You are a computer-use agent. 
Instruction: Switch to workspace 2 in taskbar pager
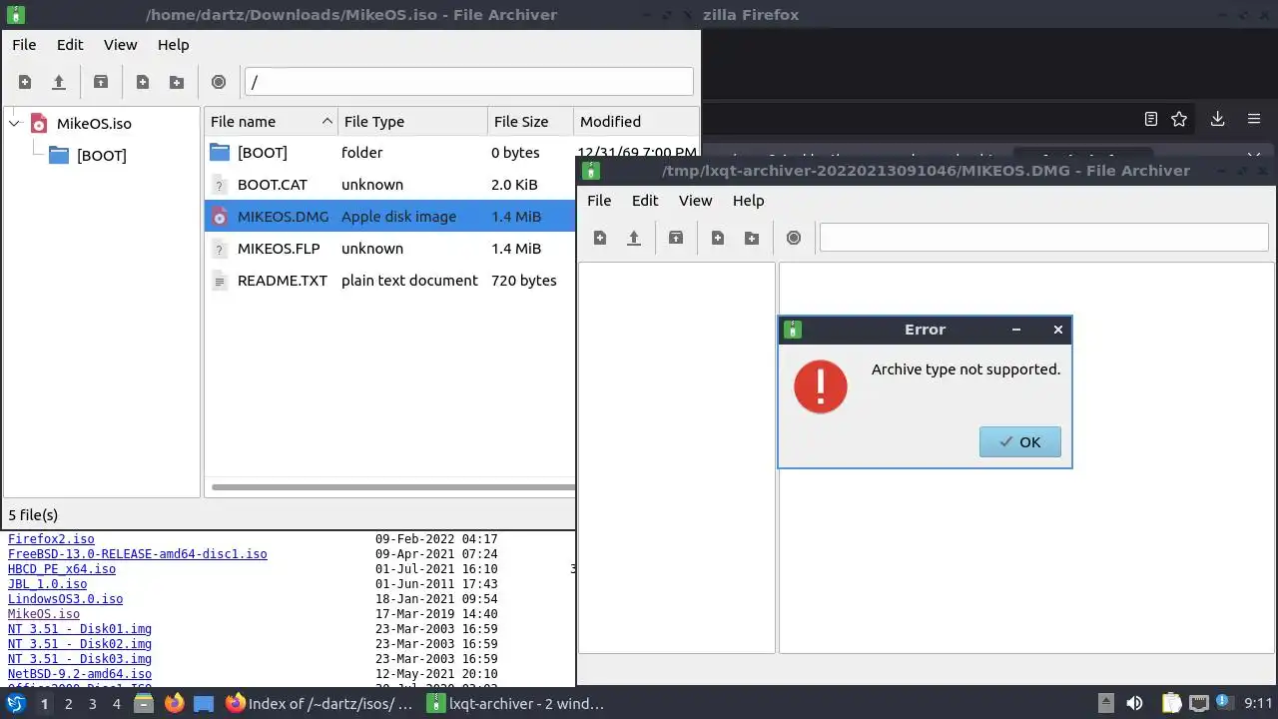68,704
